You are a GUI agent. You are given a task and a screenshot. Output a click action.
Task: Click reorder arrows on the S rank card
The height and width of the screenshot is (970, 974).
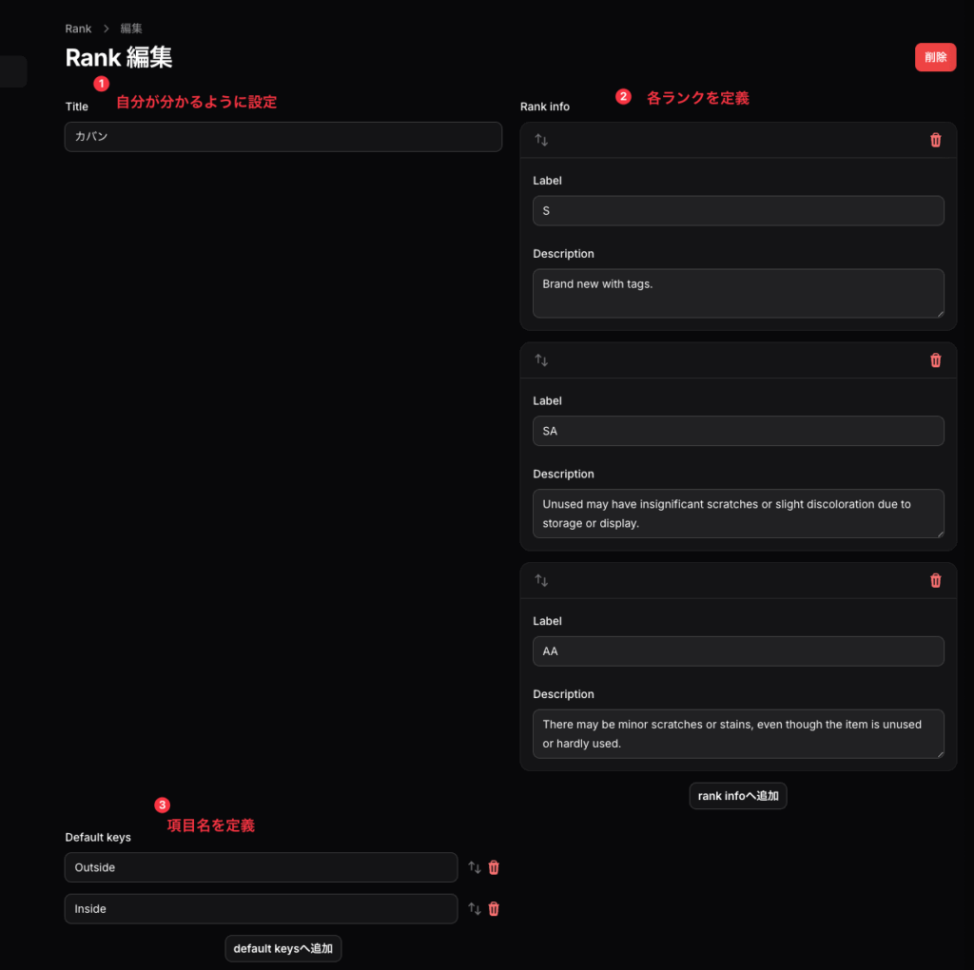click(x=541, y=140)
